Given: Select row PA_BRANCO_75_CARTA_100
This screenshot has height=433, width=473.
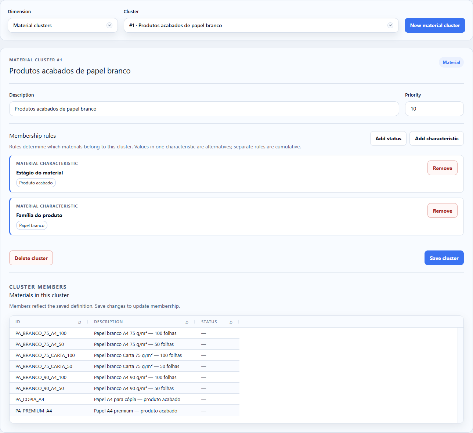Looking at the screenshot, I should click(124, 355).
